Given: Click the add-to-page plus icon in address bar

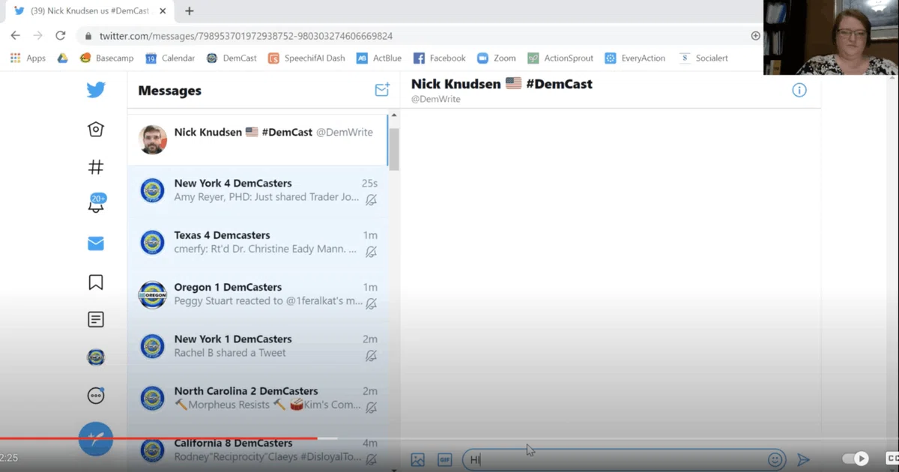Looking at the screenshot, I should [755, 36].
